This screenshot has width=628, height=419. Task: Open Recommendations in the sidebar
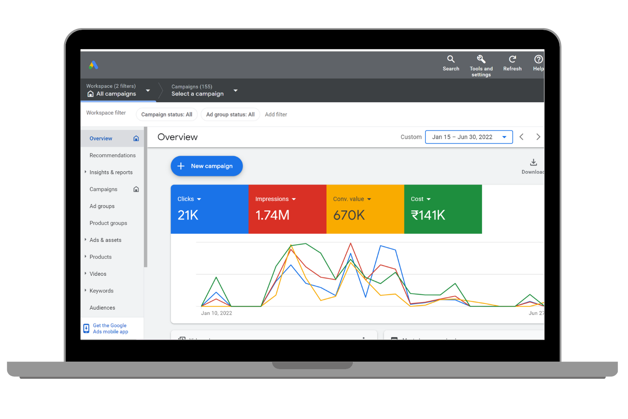tap(112, 155)
